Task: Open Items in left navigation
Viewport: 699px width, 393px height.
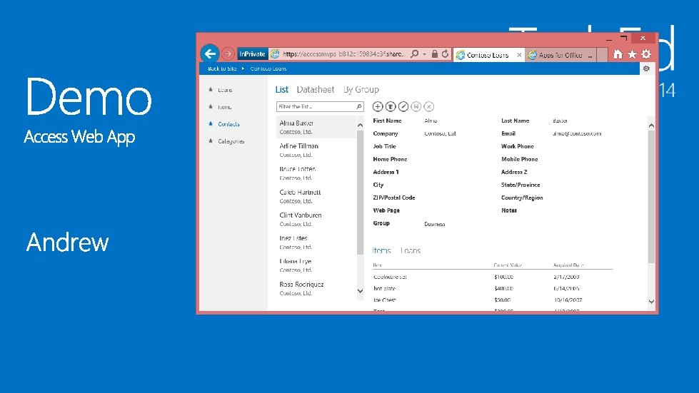Action: (x=225, y=107)
